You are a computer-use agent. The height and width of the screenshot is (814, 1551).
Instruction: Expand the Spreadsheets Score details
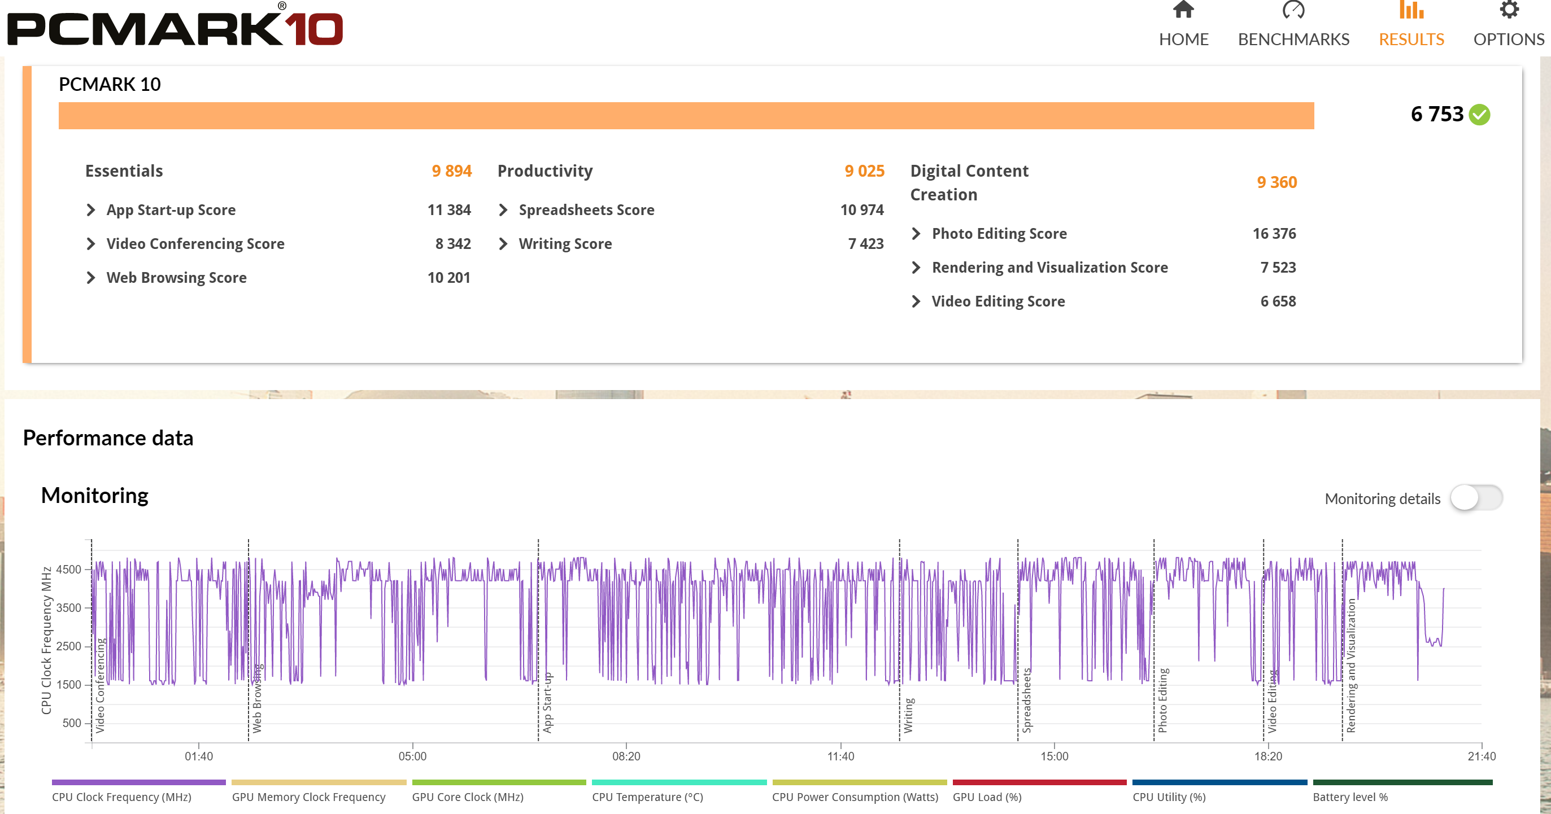click(503, 210)
